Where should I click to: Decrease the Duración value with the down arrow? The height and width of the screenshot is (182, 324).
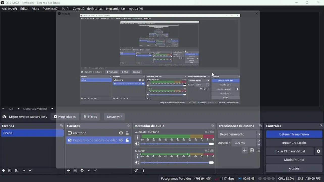(259, 145)
